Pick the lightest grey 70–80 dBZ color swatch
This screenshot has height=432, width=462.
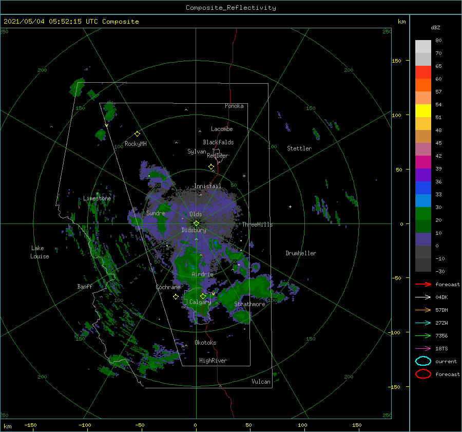[423, 47]
